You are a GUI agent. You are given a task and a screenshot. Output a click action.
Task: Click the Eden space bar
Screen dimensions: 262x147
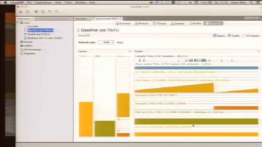click(123, 105)
